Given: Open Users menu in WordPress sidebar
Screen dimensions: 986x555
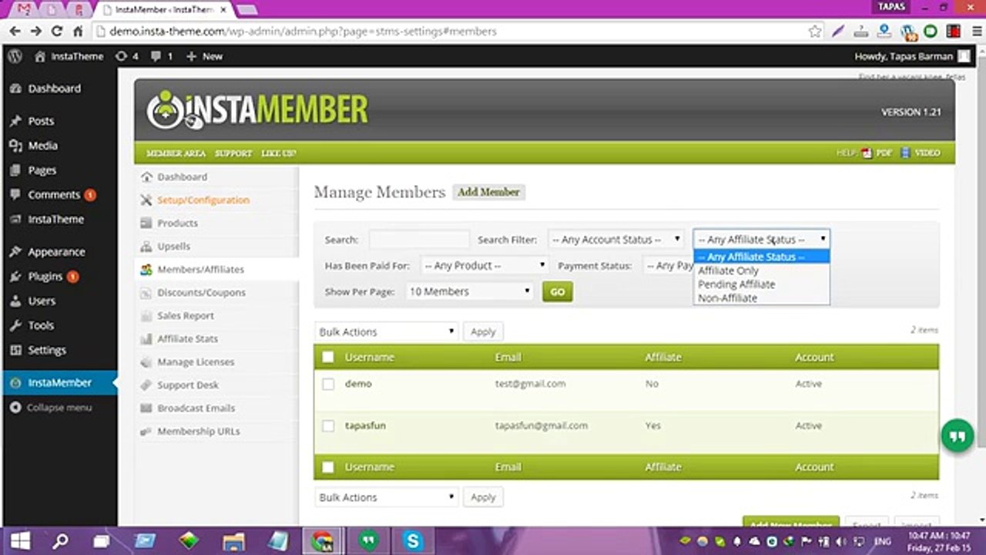Looking at the screenshot, I should click(x=42, y=301).
